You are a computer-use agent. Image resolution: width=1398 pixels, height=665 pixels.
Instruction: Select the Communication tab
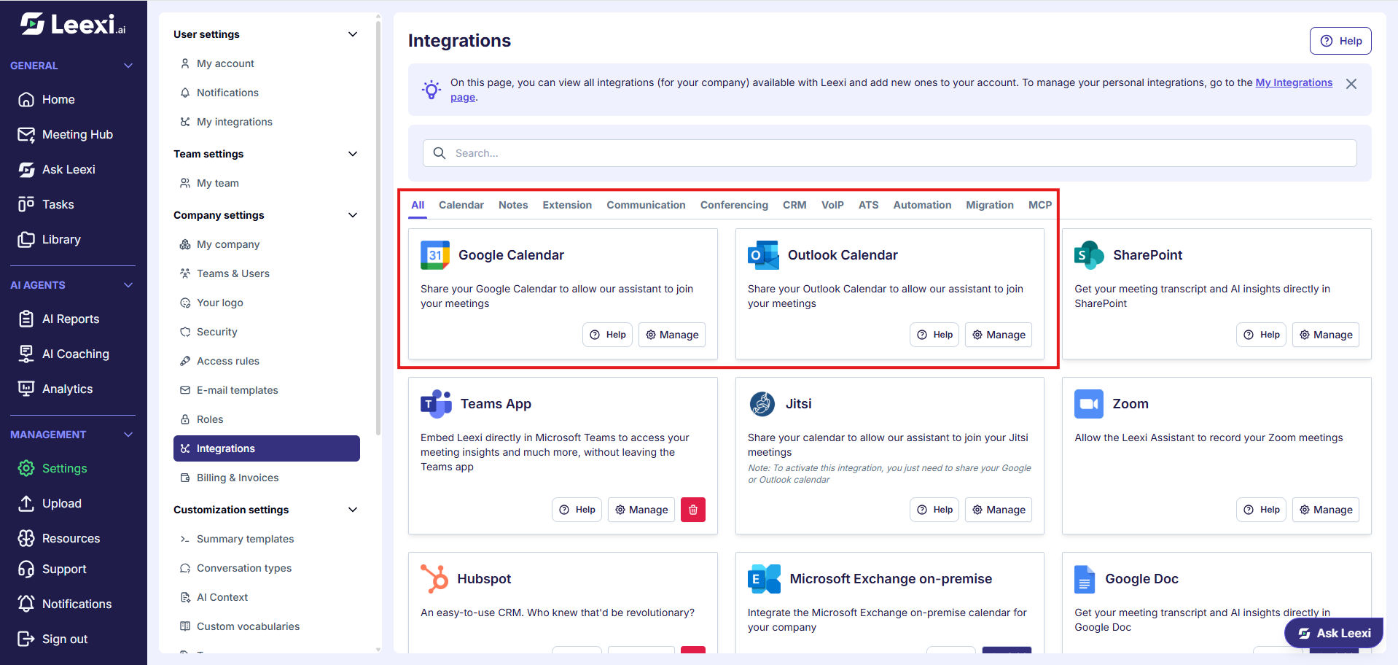[x=646, y=205]
